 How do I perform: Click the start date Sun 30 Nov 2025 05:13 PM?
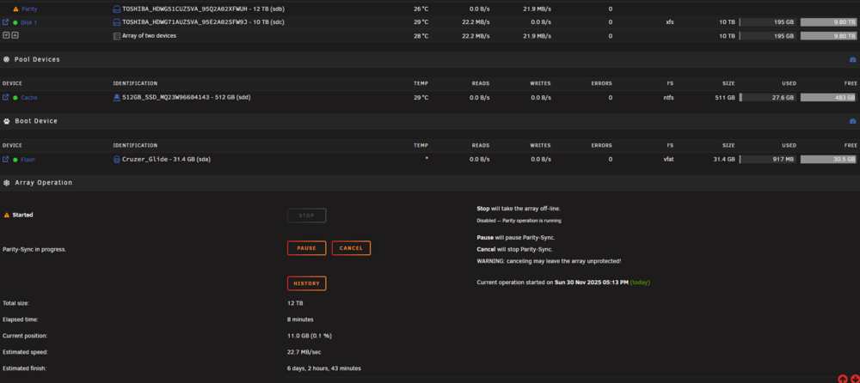[x=592, y=283]
